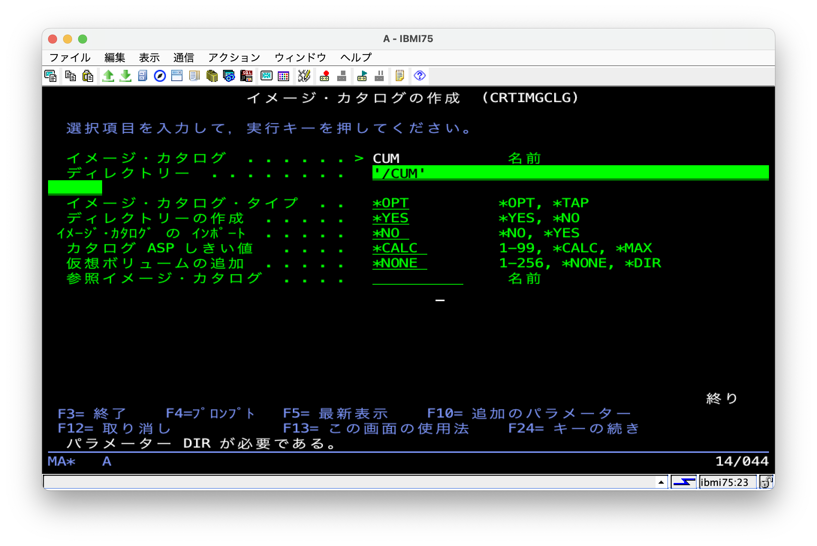Image resolution: width=817 pixels, height=546 pixels.
Task: Click F12= 取り消し function key label
Action: click(114, 428)
